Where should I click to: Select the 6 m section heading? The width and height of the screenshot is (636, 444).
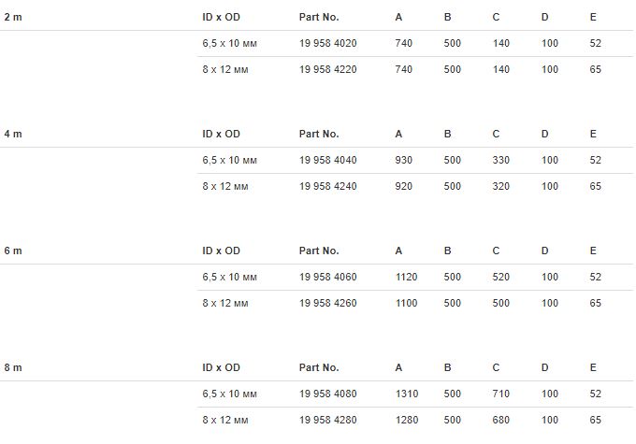coord(13,251)
